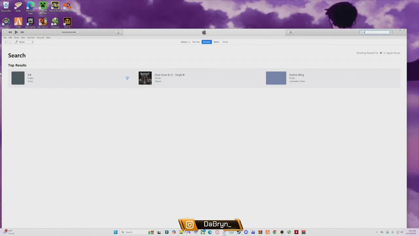
Task: Open Minecraft Launcher desktop icon
Action: click(x=43, y=7)
